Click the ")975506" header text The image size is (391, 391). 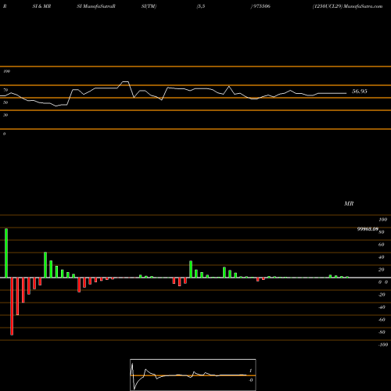pos(260,6)
